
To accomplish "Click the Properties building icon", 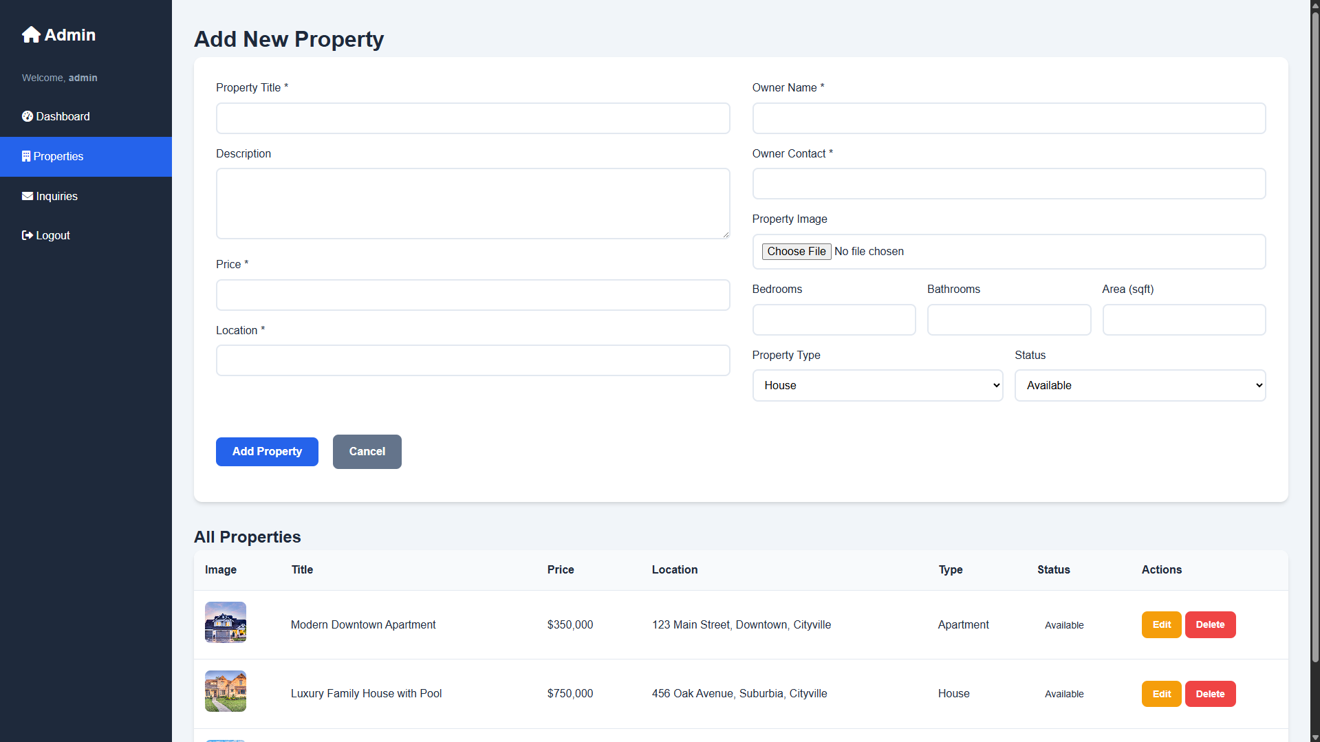I will pos(26,156).
